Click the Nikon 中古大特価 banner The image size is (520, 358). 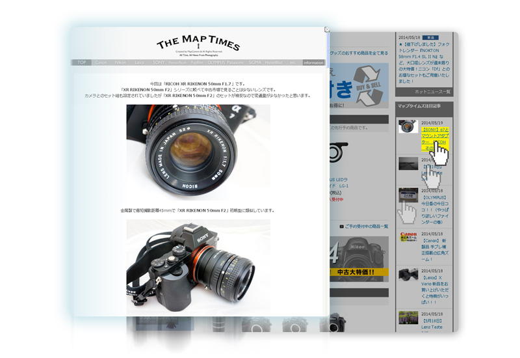359,259
